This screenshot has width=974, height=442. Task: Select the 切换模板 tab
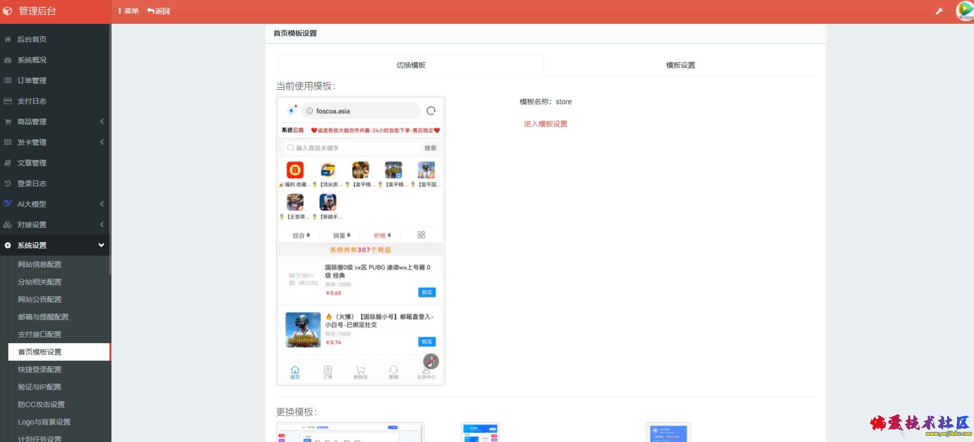[x=411, y=65]
